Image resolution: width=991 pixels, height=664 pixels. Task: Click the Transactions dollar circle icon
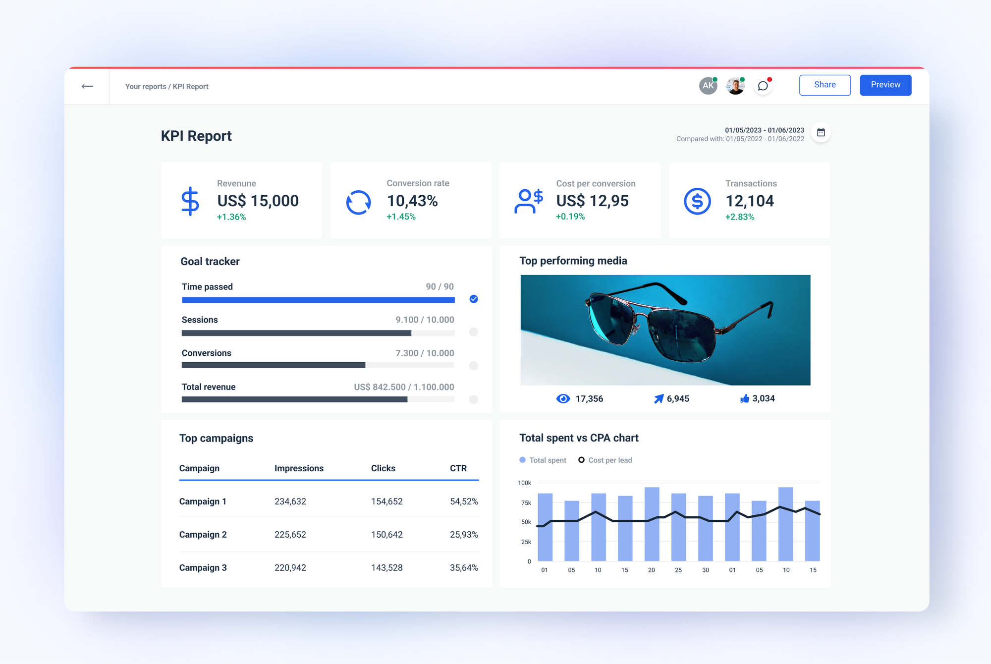coord(697,201)
